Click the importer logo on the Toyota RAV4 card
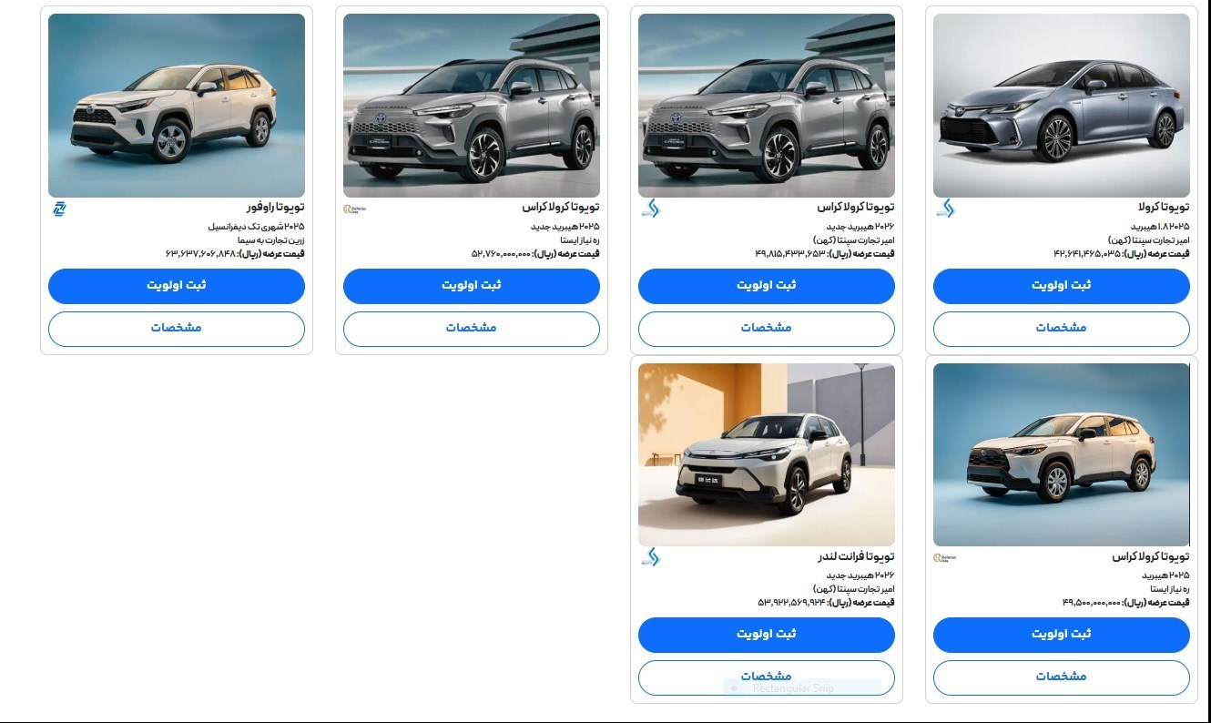 coord(59,209)
